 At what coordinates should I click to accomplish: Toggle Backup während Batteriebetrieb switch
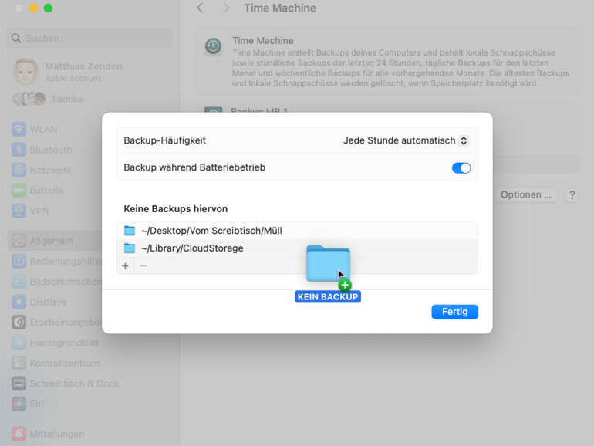click(461, 168)
